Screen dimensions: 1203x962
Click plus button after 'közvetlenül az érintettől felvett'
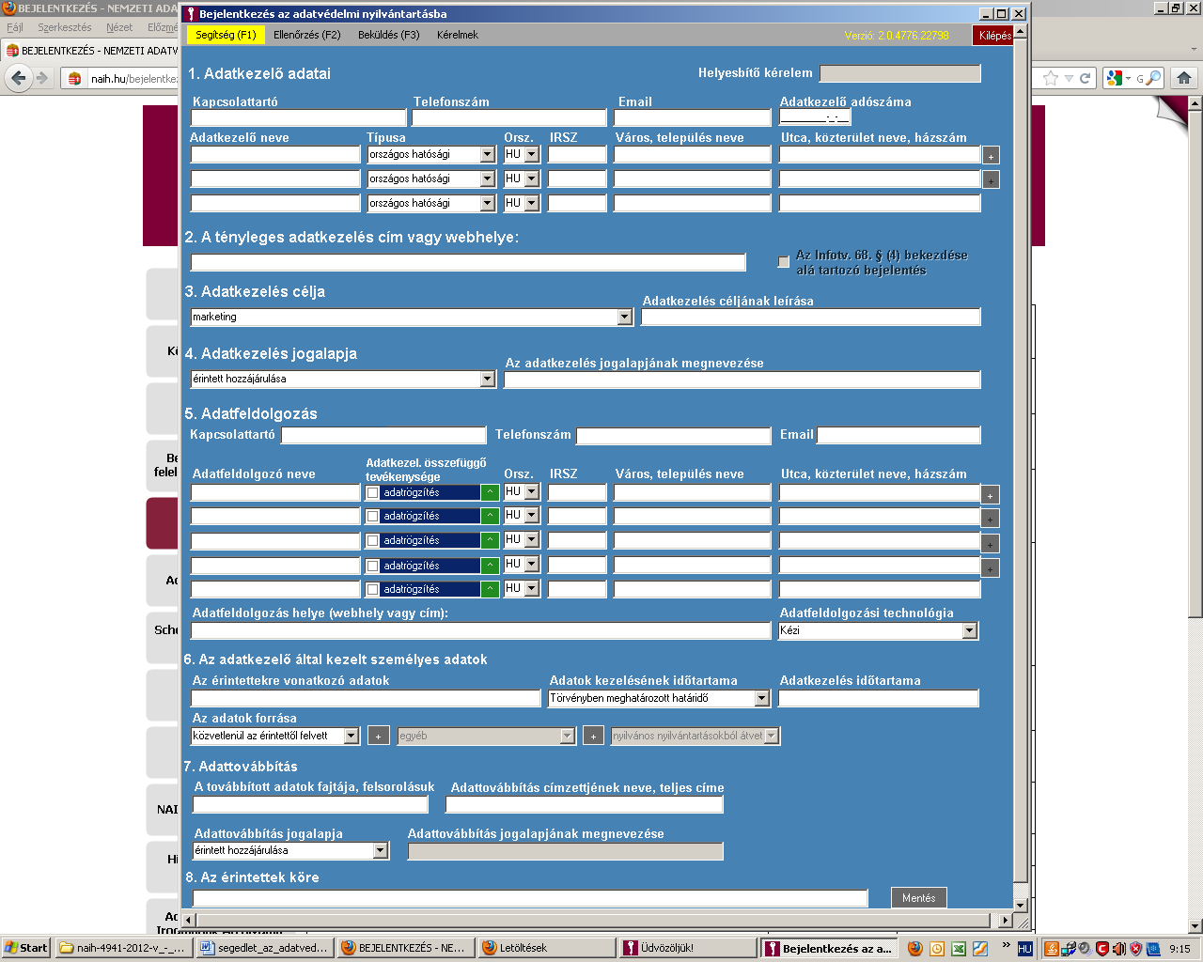pos(378,736)
